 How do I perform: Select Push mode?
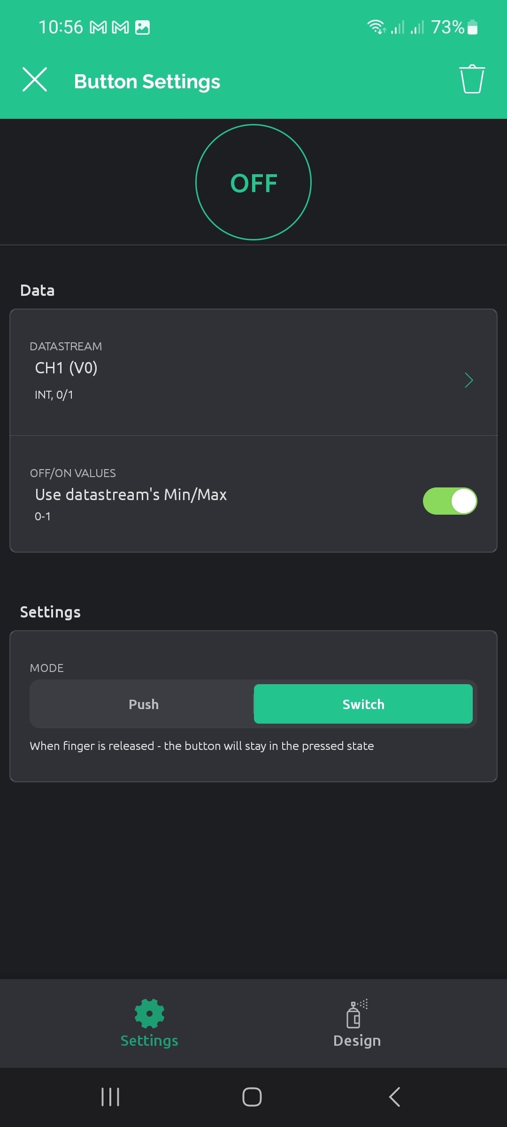click(144, 704)
